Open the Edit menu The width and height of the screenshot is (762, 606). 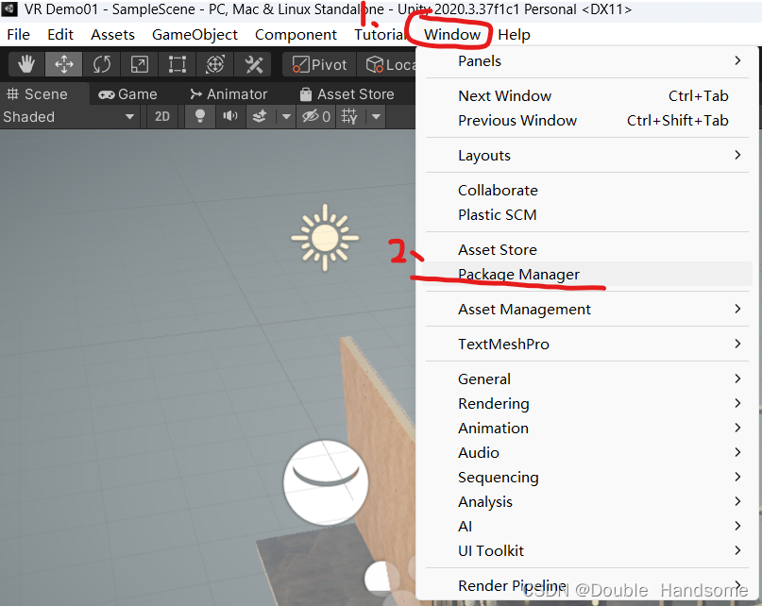60,35
